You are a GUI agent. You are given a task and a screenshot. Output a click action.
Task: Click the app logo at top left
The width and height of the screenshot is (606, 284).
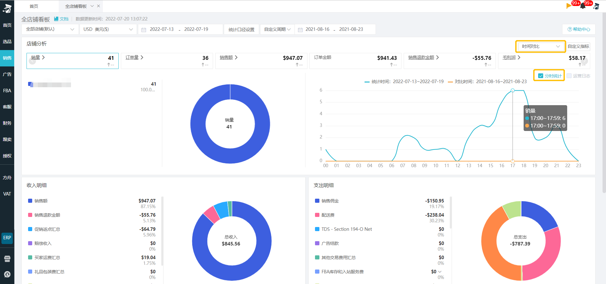pos(7,8)
